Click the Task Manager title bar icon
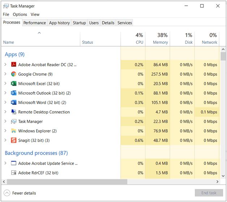 tap(6, 6)
